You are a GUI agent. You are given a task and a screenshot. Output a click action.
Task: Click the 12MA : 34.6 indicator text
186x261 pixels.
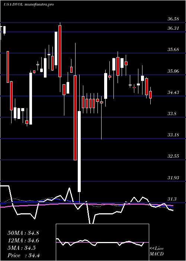pyautogui.click(x=23, y=240)
